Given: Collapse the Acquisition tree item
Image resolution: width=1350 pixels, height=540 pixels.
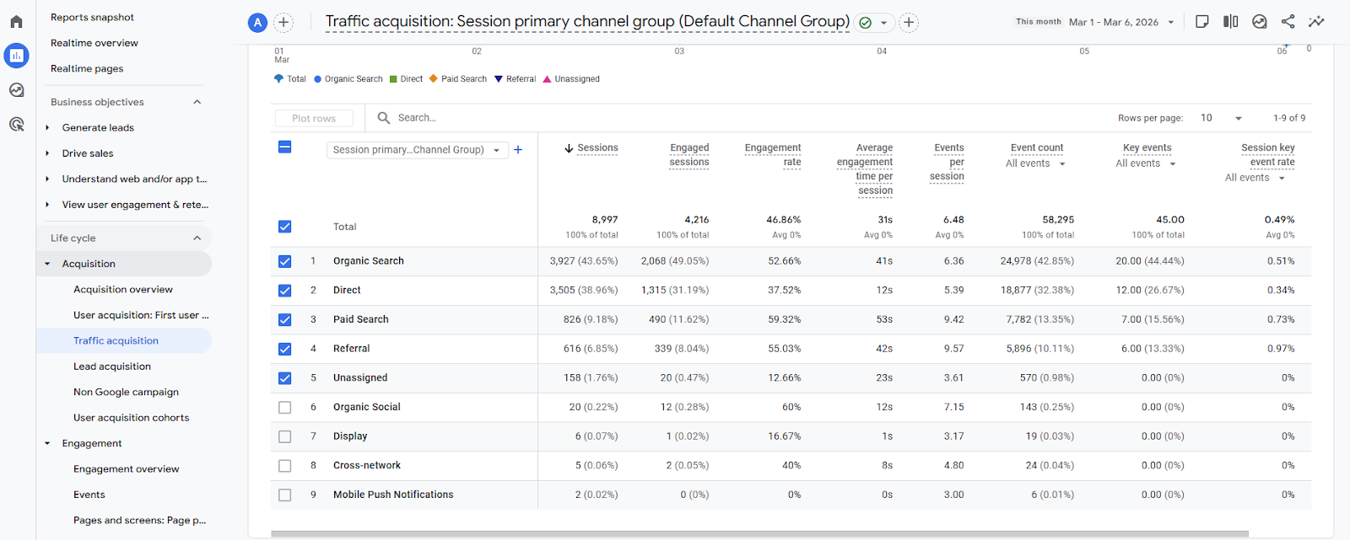Looking at the screenshot, I should click(x=47, y=264).
